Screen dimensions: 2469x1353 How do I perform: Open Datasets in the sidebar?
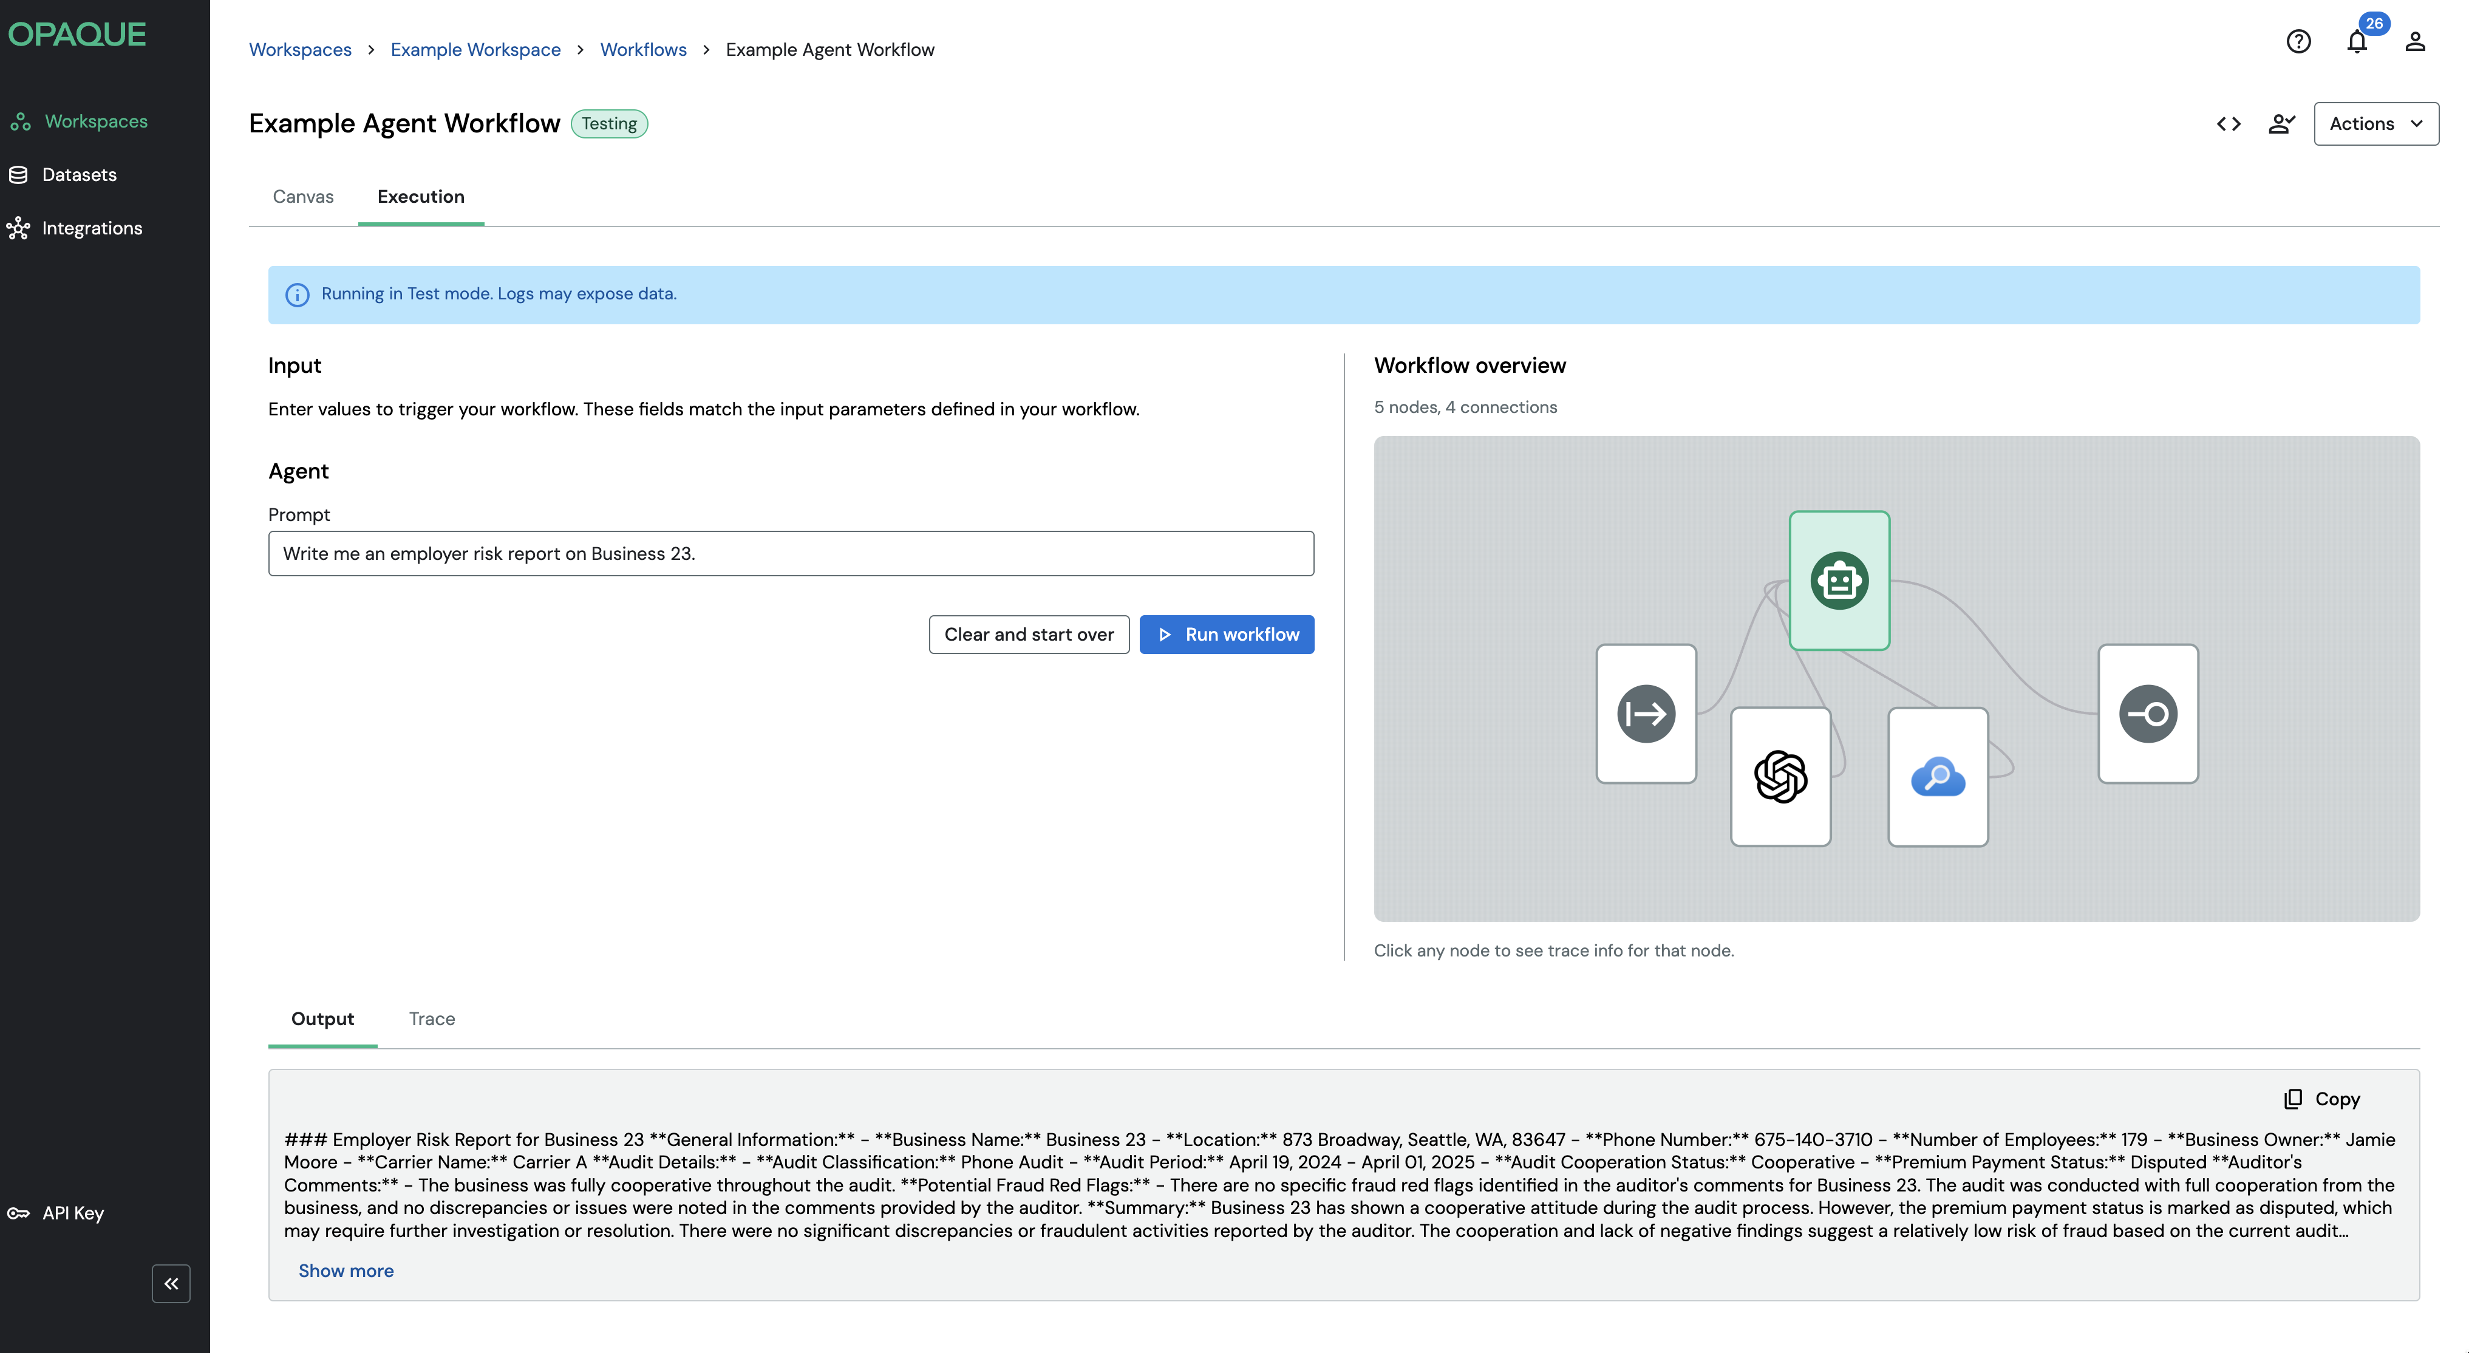click(78, 174)
